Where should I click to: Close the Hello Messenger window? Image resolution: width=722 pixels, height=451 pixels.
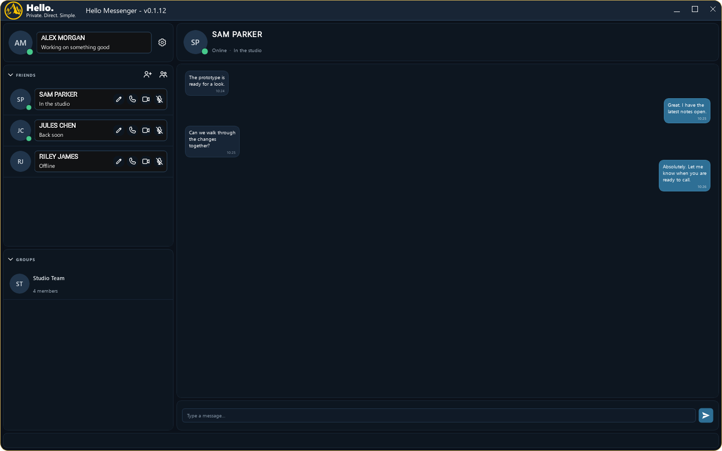[x=713, y=10]
